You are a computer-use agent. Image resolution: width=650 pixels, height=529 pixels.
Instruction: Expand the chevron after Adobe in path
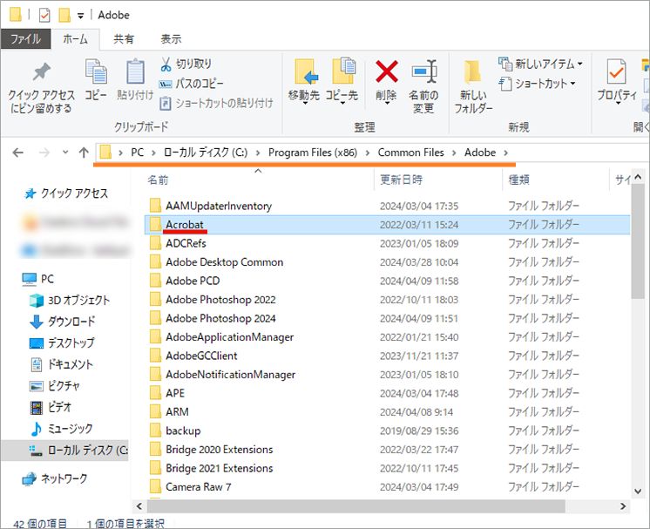505,153
